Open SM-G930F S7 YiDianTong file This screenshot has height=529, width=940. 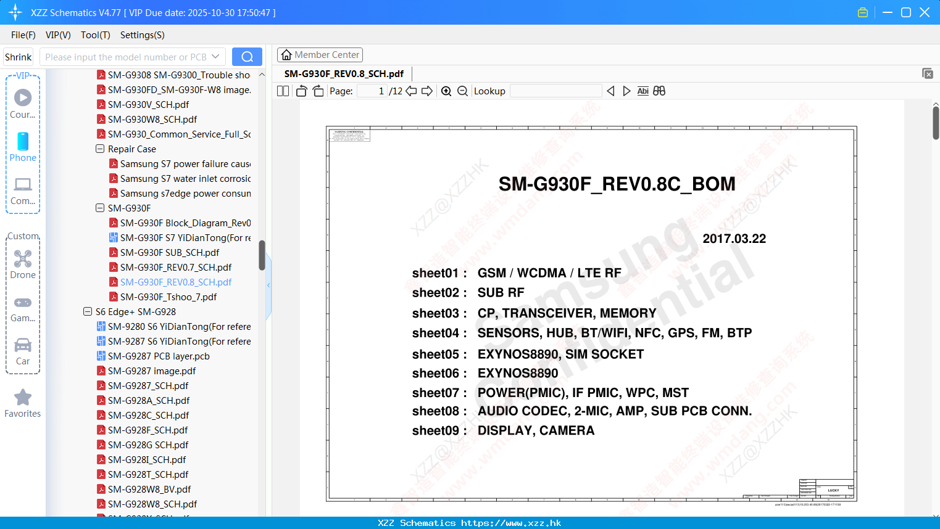[180, 238]
